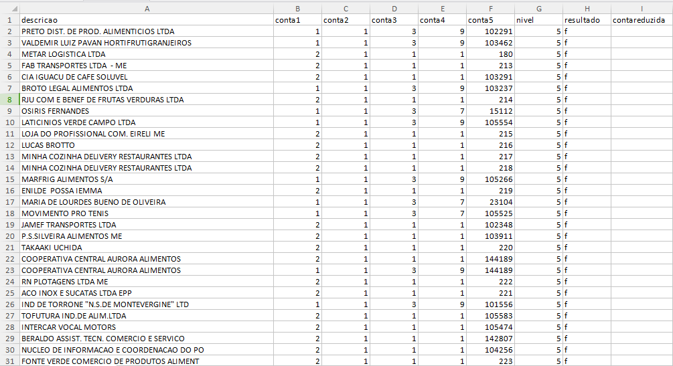
Task: Click conta5 value 103911
Action: pos(491,236)
